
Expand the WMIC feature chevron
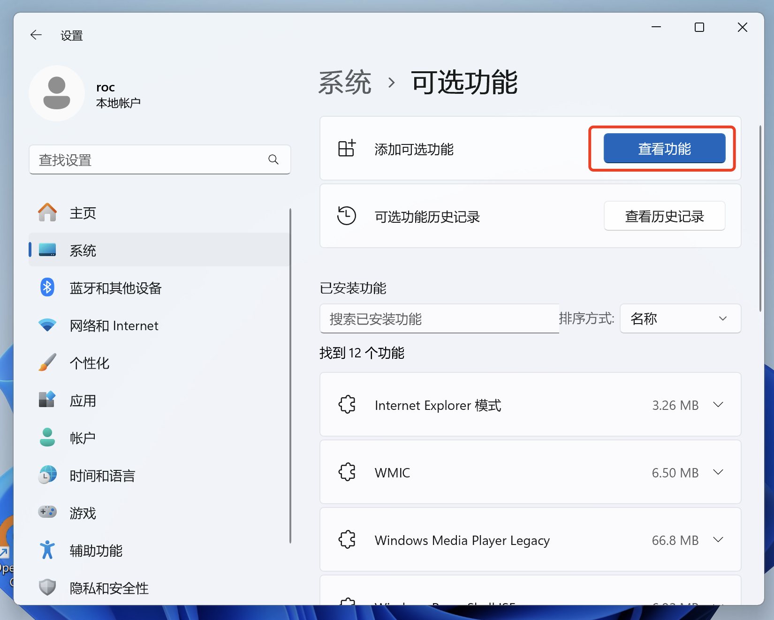pyautogui.click(x=718, y=472)
